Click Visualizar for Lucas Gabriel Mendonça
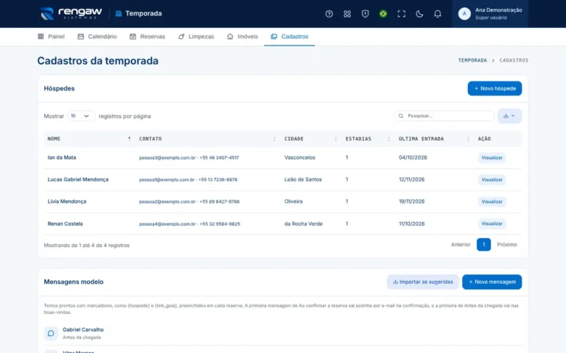This screenshot has width=566, height=353. click(492, 179)
